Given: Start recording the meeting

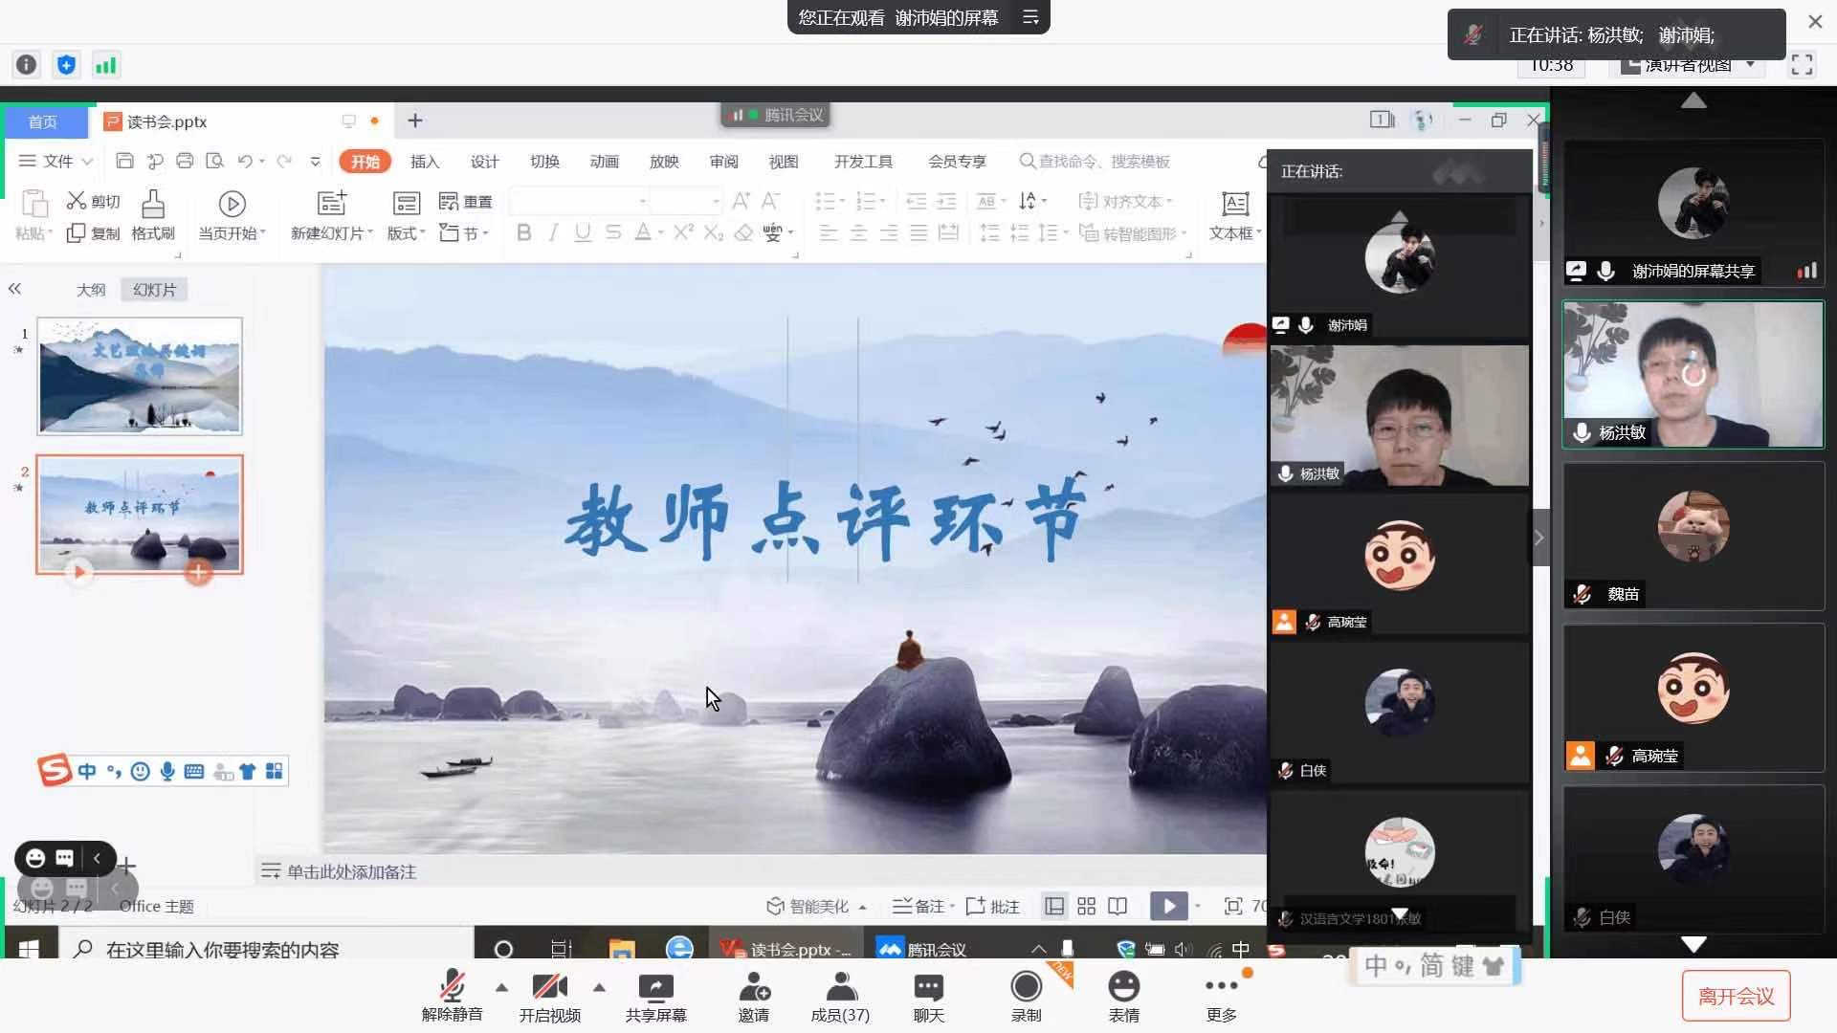Looking at the screenshot, I should [x=1026, y=987].
